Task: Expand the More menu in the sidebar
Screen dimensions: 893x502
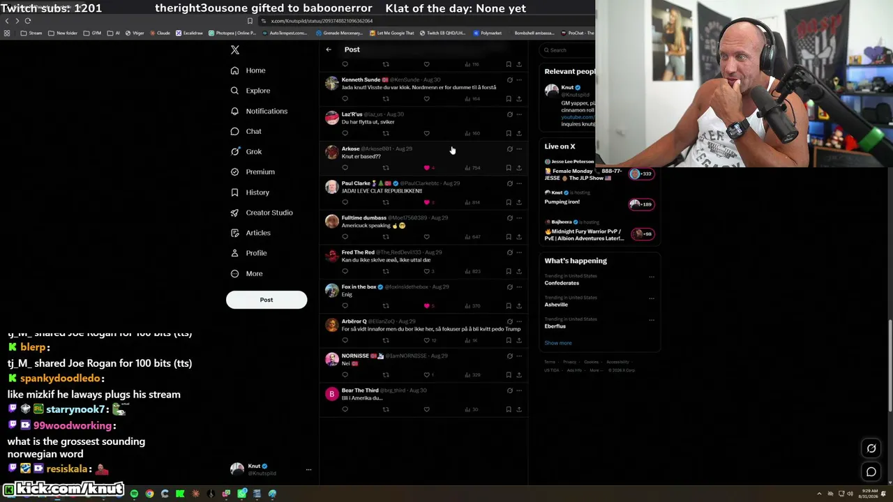Action: click(247, 273)
